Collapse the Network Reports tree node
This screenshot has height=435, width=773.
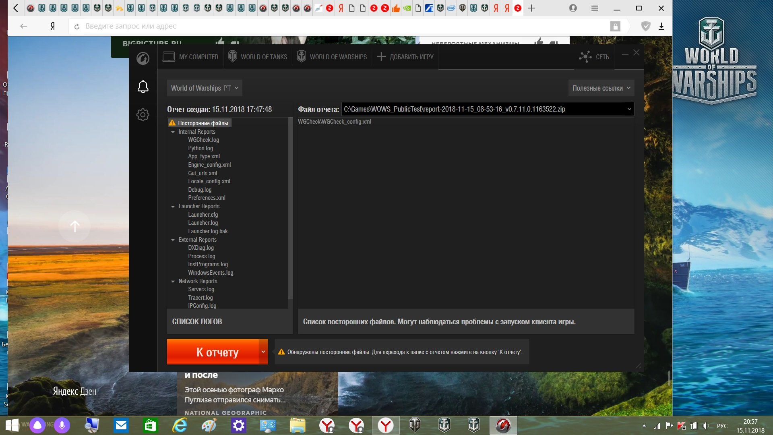[x=173, y=282]
